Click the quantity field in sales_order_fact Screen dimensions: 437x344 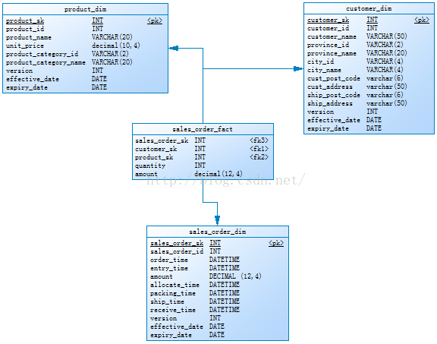coord(150,166)
